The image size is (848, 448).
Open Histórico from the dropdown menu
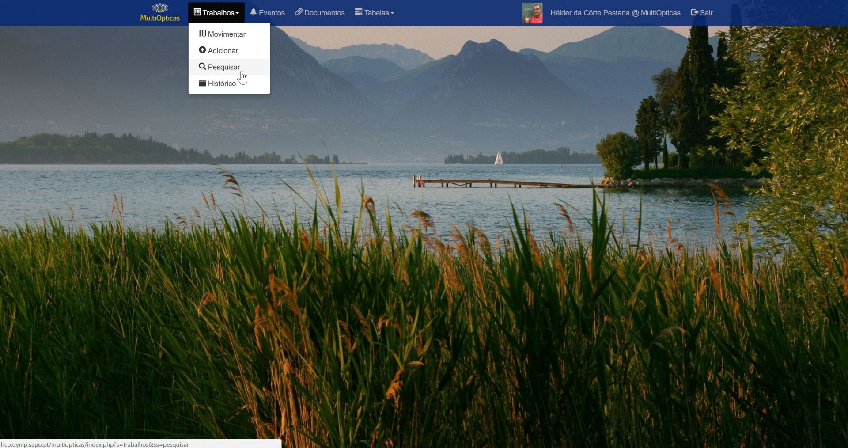(222, 84)
